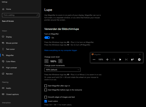The image size is (146, 107).
Task: Zoom out in Magnifier toolbar window
Action: coord(94,60)
